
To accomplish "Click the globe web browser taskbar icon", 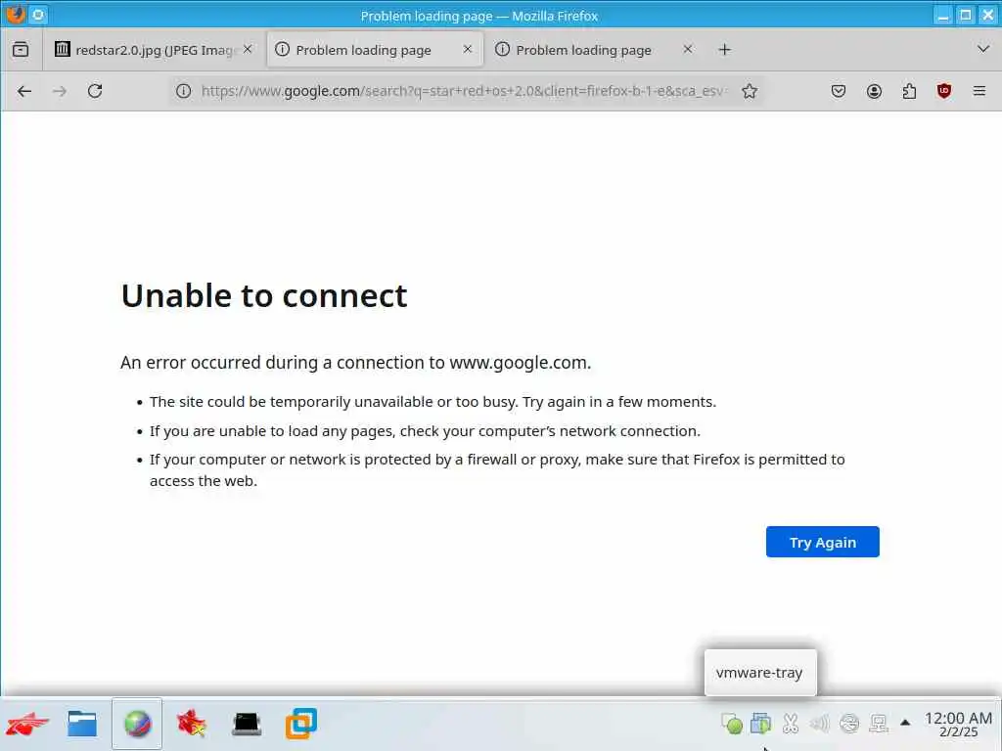I will coord(137,724).
